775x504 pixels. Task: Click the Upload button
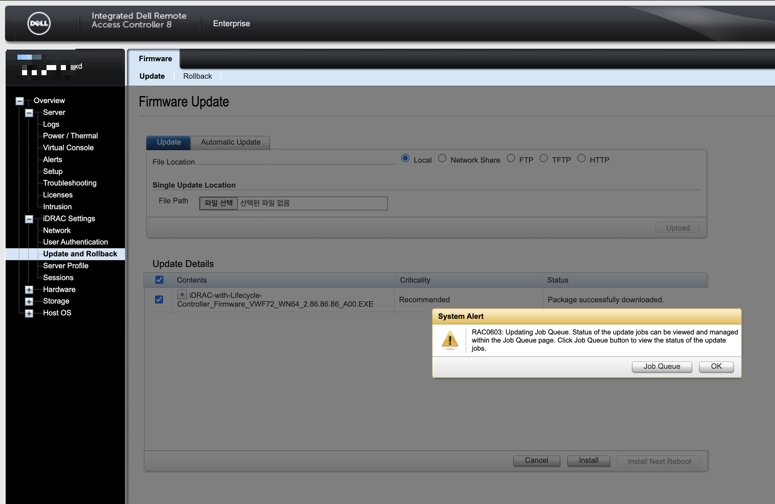pyautogui.click(x=678, y=228)
